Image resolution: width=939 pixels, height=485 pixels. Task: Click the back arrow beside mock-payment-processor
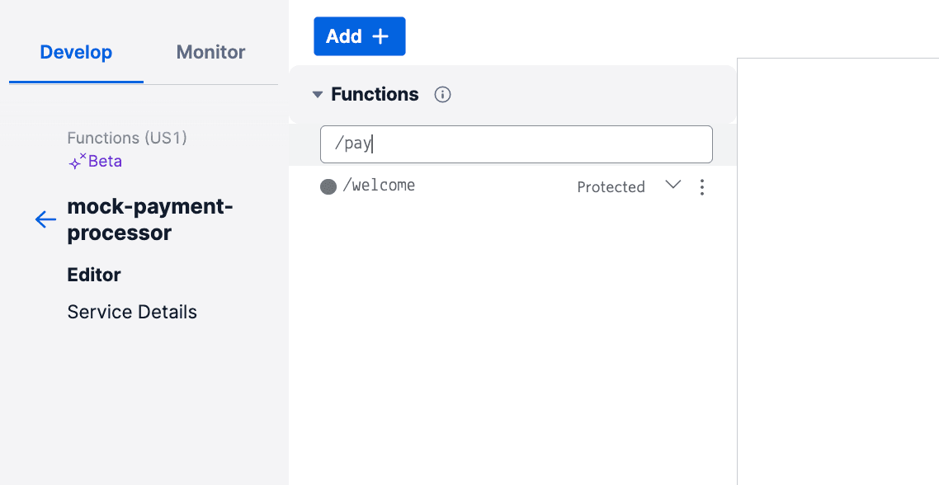pyautogui.click(x=45, y=219)
